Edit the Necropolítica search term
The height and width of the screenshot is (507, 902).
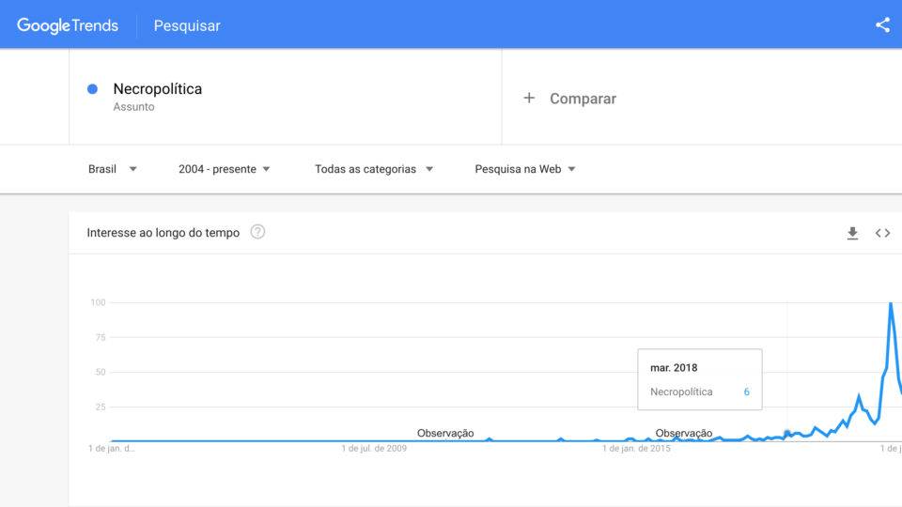(158, 89)
